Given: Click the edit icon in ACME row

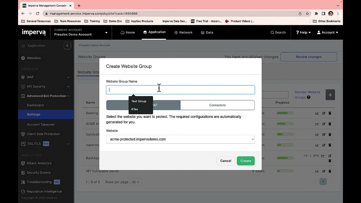Looking at the screenshot, I should click(324, 124).
